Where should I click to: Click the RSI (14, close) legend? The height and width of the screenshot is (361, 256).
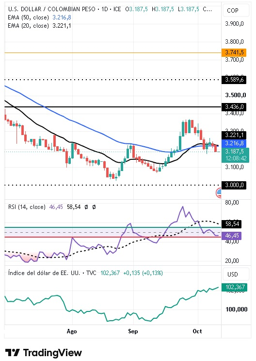27,207
